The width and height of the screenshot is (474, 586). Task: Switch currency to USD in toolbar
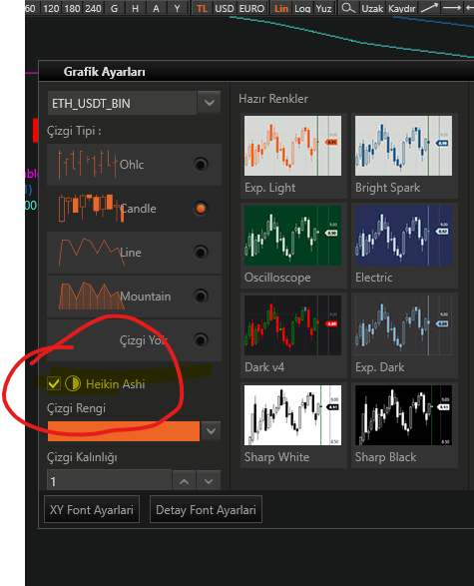225,8
